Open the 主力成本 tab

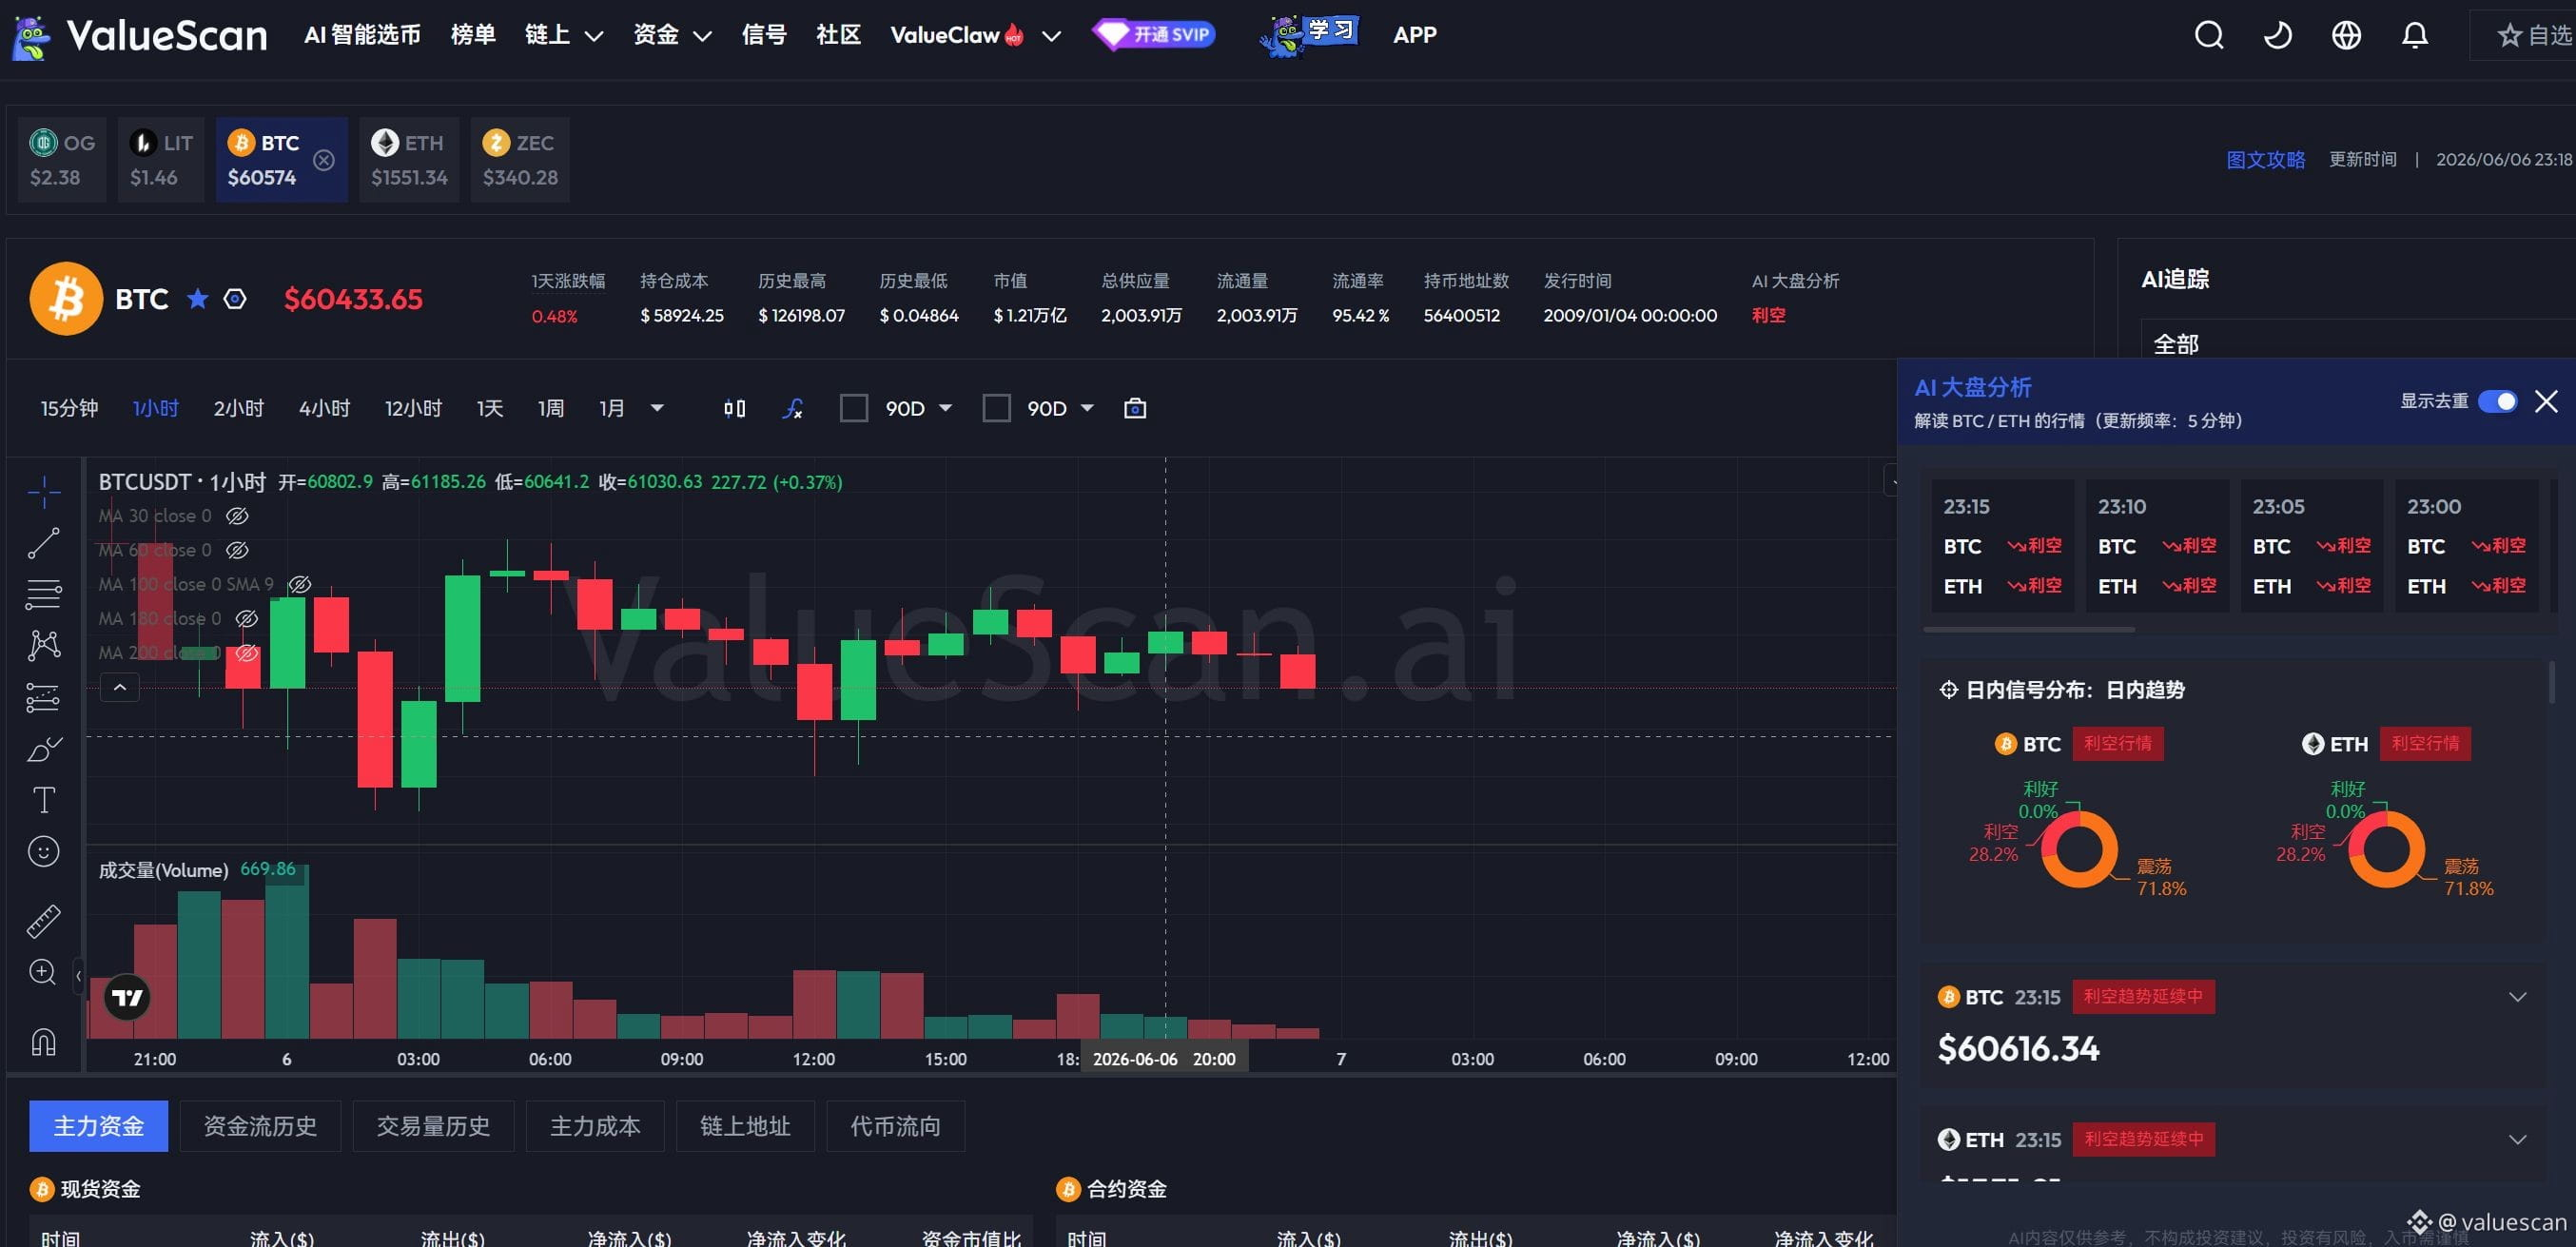[x=595, y=1126]
